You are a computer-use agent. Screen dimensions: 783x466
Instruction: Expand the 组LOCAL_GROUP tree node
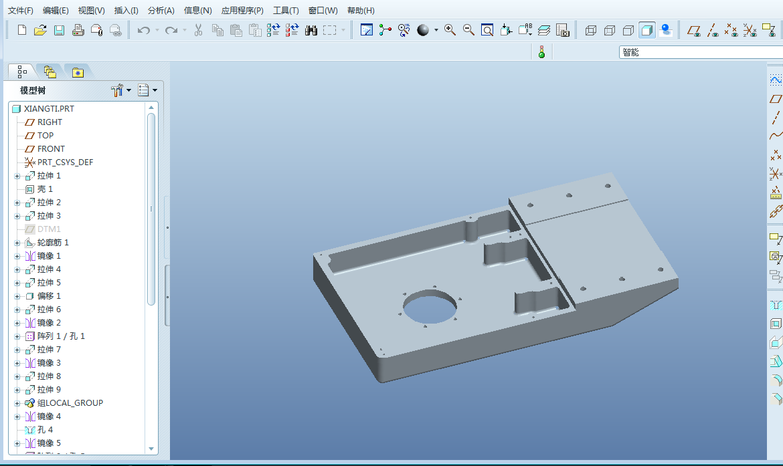click(x=17, y=403)
